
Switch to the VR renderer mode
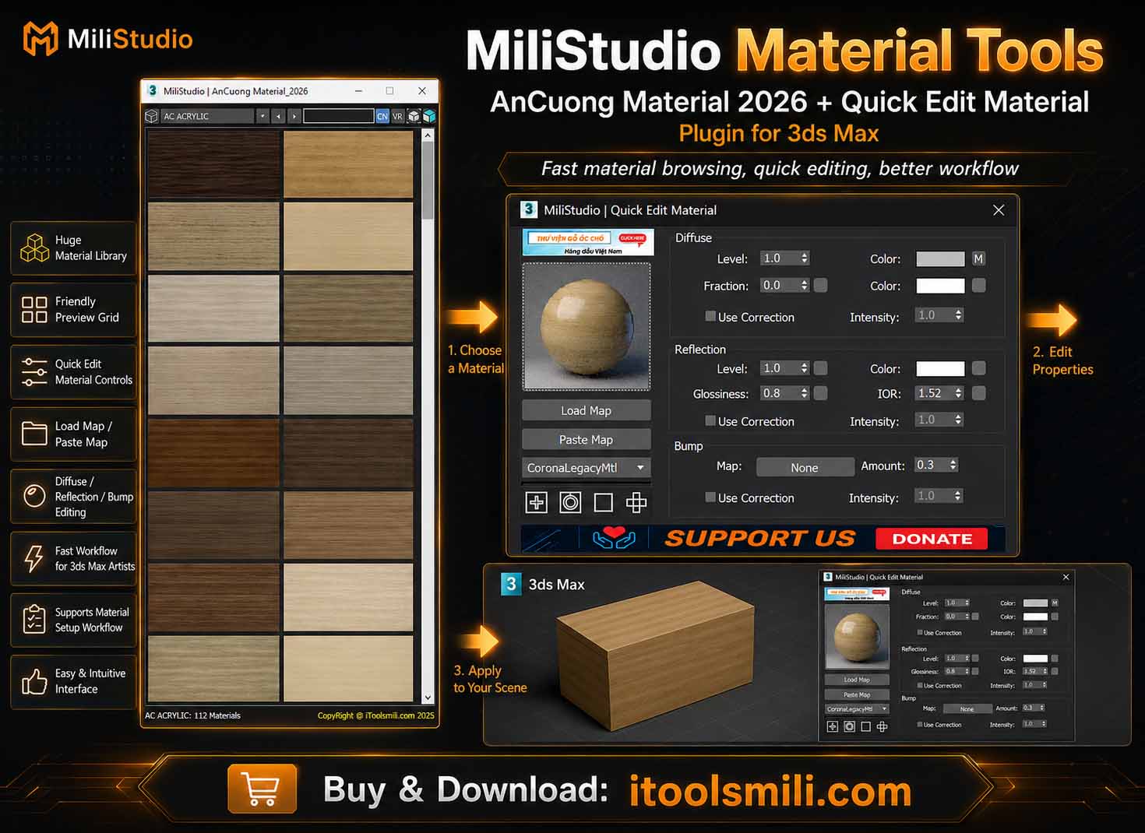pos(398,116)
